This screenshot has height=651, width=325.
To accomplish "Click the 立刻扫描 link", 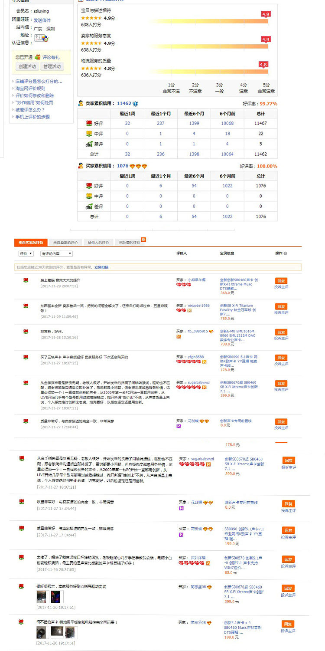I will [101, 267].
